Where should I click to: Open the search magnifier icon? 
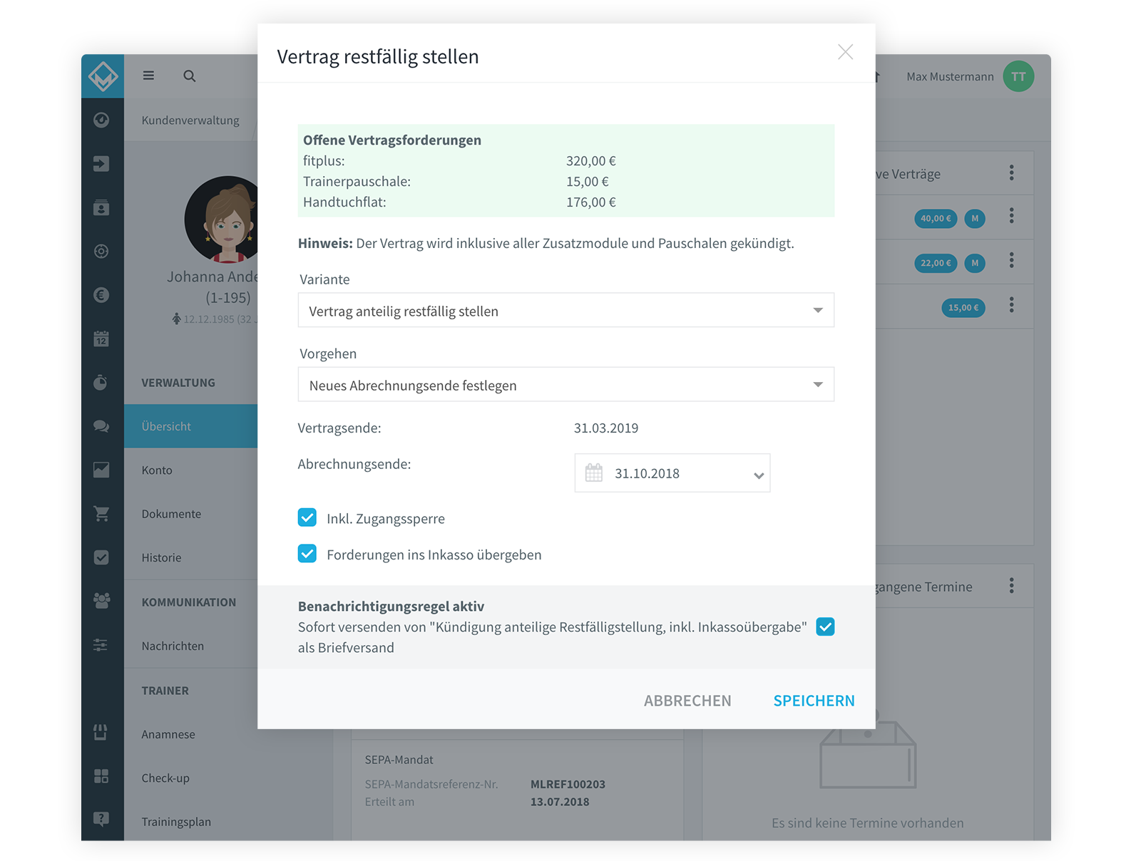[x=189, y=76]
